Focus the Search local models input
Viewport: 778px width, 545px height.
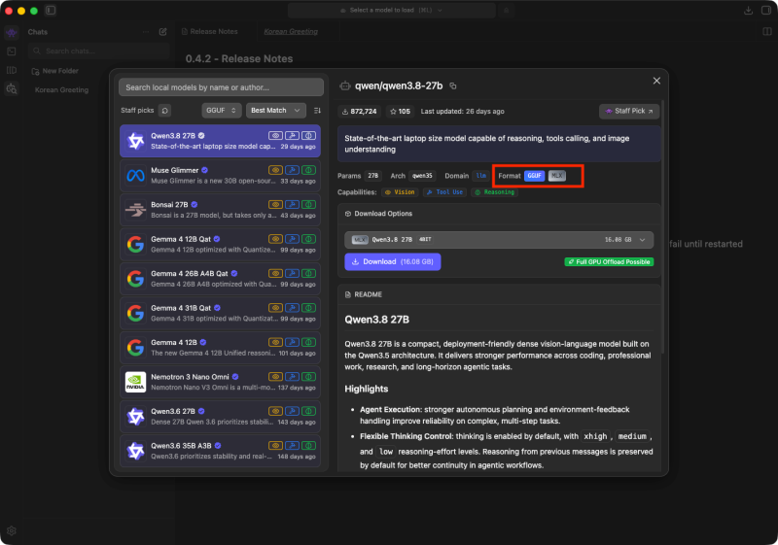pos(221,87)
